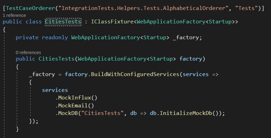This screenshot has width=271, height=138.
Task: Click the "IntegrationTests.Helpers.Tests.AlphabeticalOrderer" string
Action: point(143,8)
